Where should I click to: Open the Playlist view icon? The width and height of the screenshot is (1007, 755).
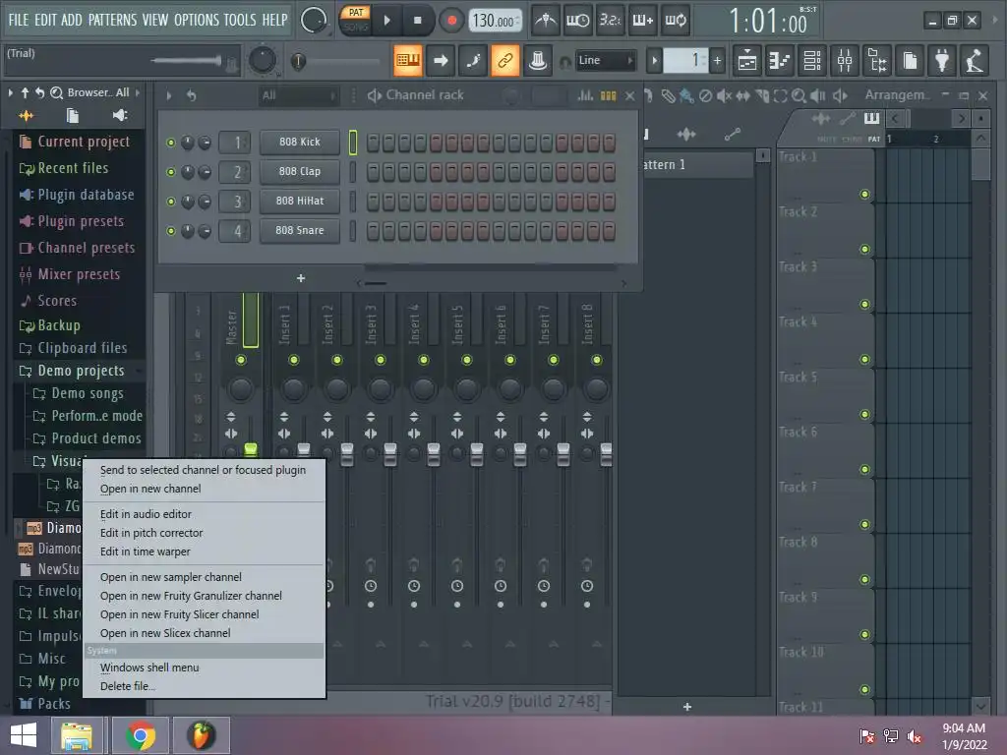[747, 61]
